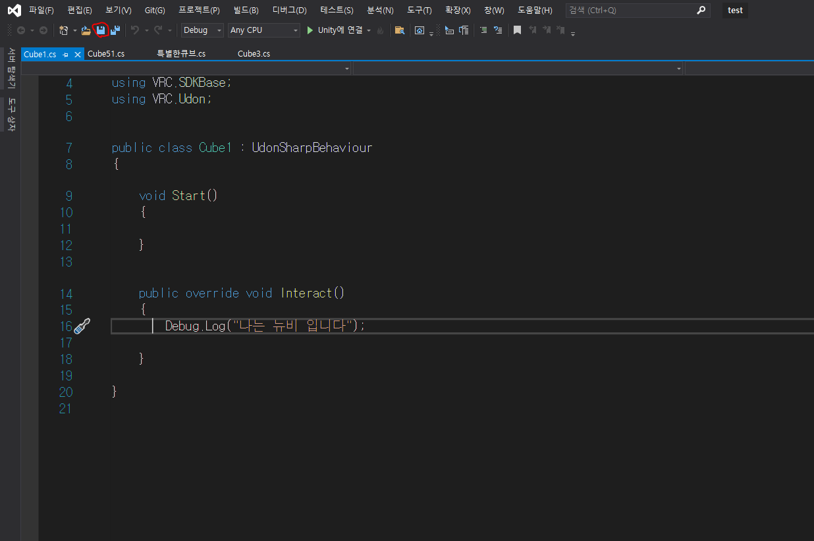This screenshot has height=541, width=814.
Task: Click the redo arrow icon
Action: 158,30
